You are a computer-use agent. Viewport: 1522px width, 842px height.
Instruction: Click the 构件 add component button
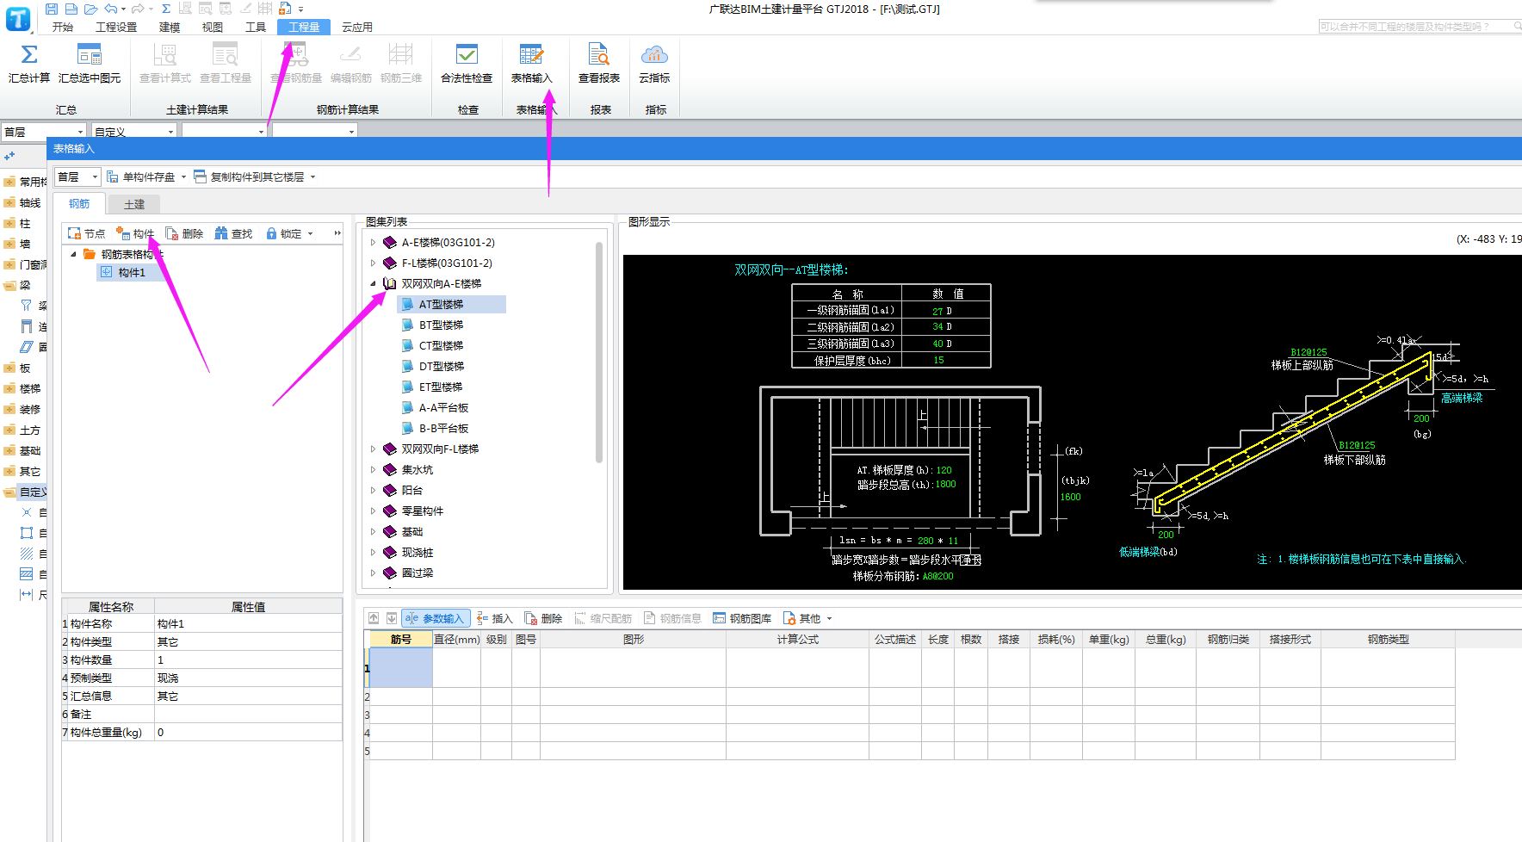(135, 233)
